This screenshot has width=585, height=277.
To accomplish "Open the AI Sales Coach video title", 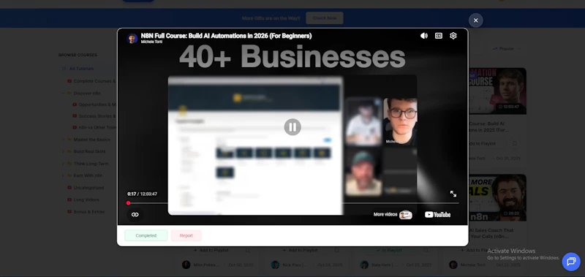I will 491,233.
